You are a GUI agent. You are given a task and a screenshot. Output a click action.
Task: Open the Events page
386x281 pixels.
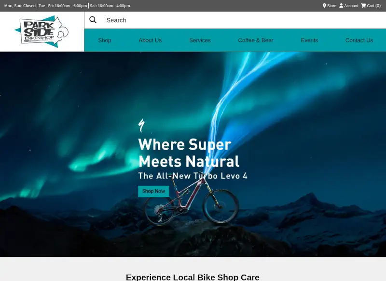pos(309,40)
